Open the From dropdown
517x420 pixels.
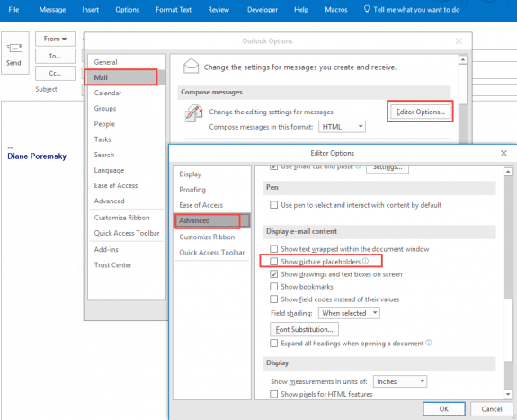tap(55, 39)
